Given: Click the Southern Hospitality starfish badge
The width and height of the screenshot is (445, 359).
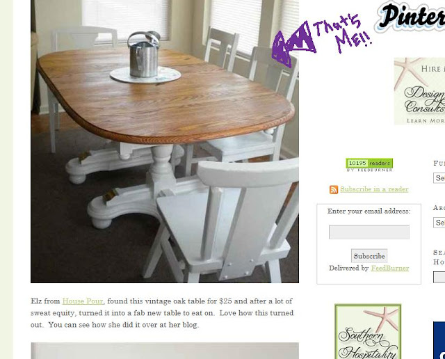Looking at the screenshot, I should point(368,331).
